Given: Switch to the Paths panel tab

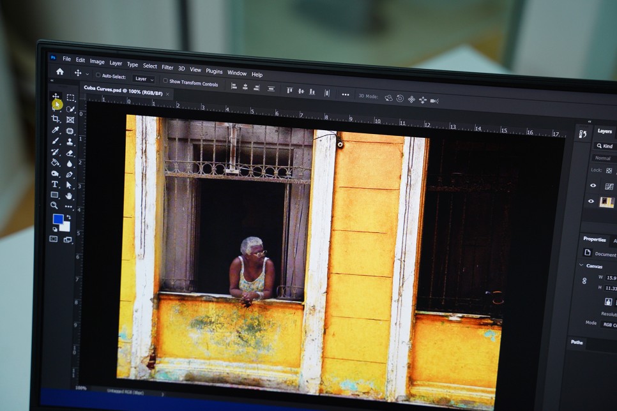Looking at the screenshot, I should pos(577,342).
